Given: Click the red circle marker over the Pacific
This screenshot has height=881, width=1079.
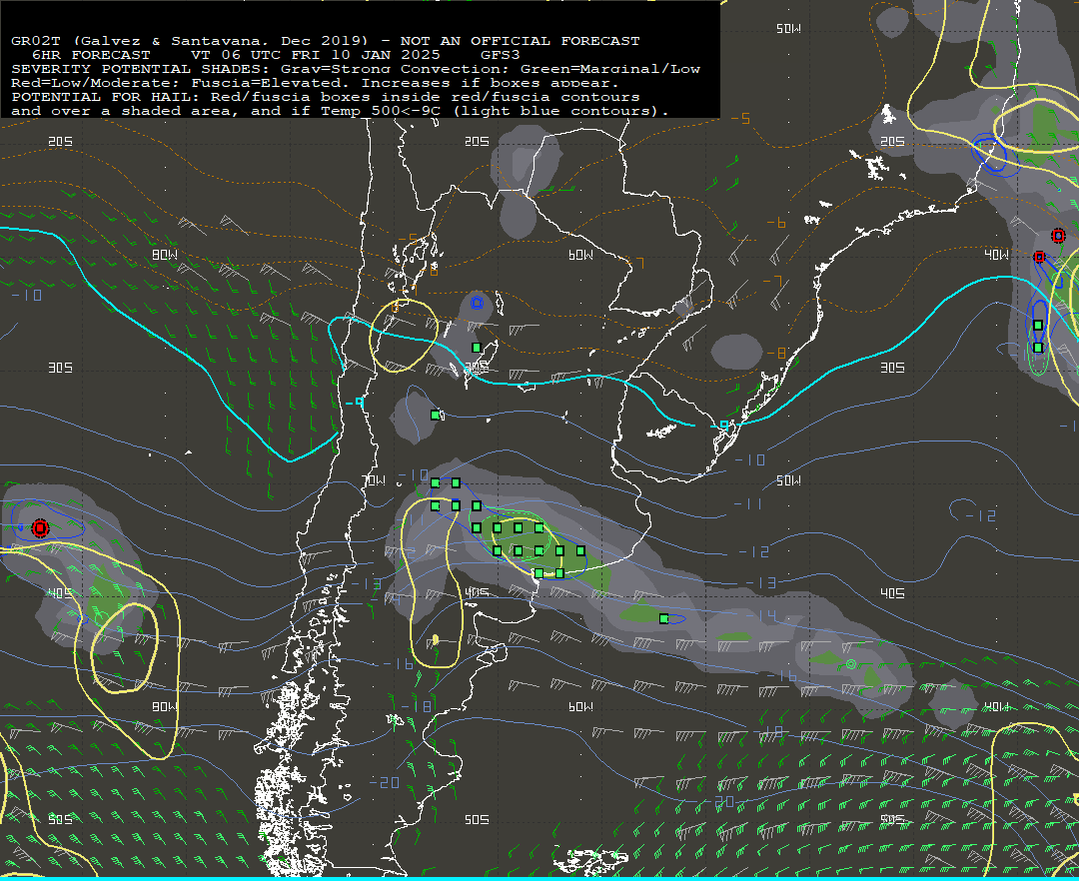Looking at the screenshot, I should 40,527.
